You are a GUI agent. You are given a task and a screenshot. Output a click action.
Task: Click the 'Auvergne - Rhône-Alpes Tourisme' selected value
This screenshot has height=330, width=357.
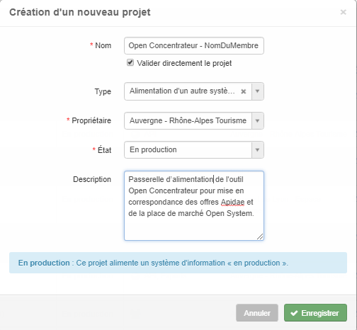coord(188,120)
